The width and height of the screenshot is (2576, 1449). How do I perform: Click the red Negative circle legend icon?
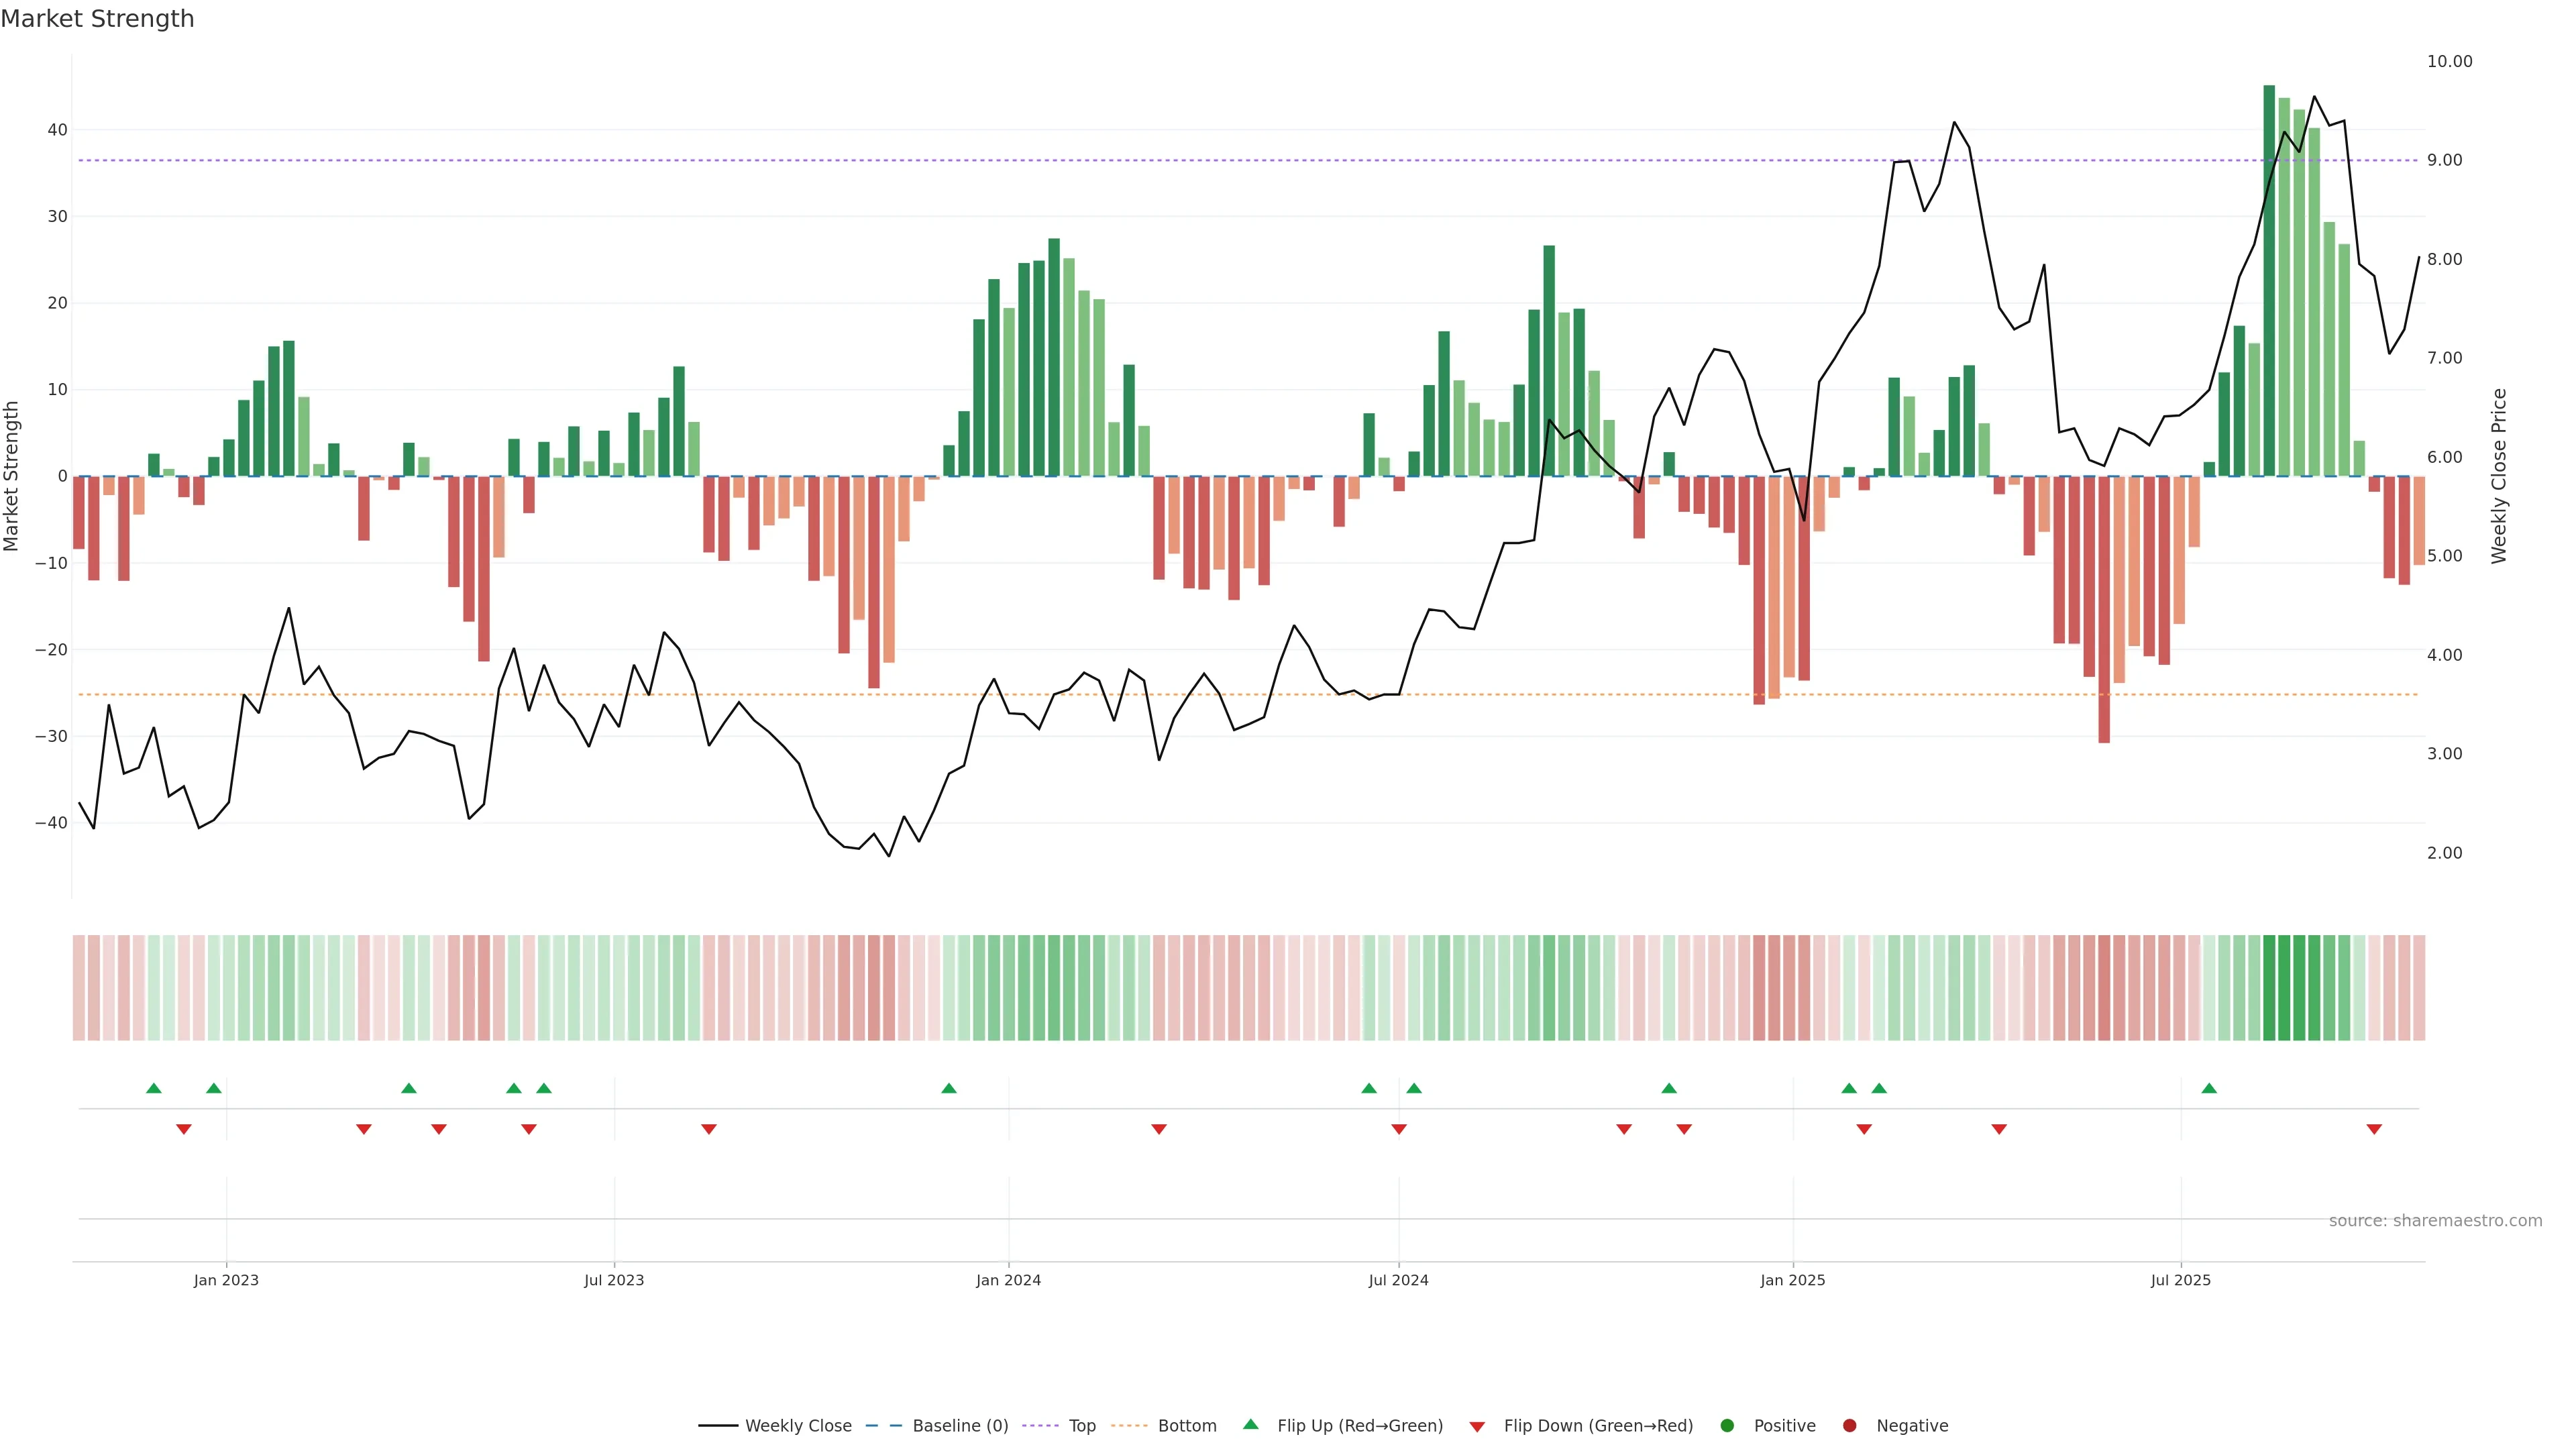(x=1849, y=1426)
